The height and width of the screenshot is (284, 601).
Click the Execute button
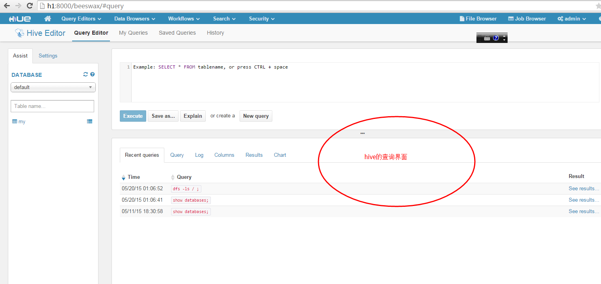133,116
